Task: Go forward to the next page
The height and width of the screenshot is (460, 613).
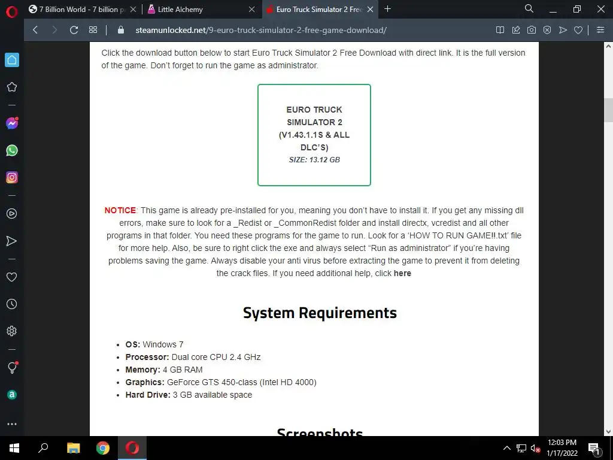Action: click(x=54, y=30)
